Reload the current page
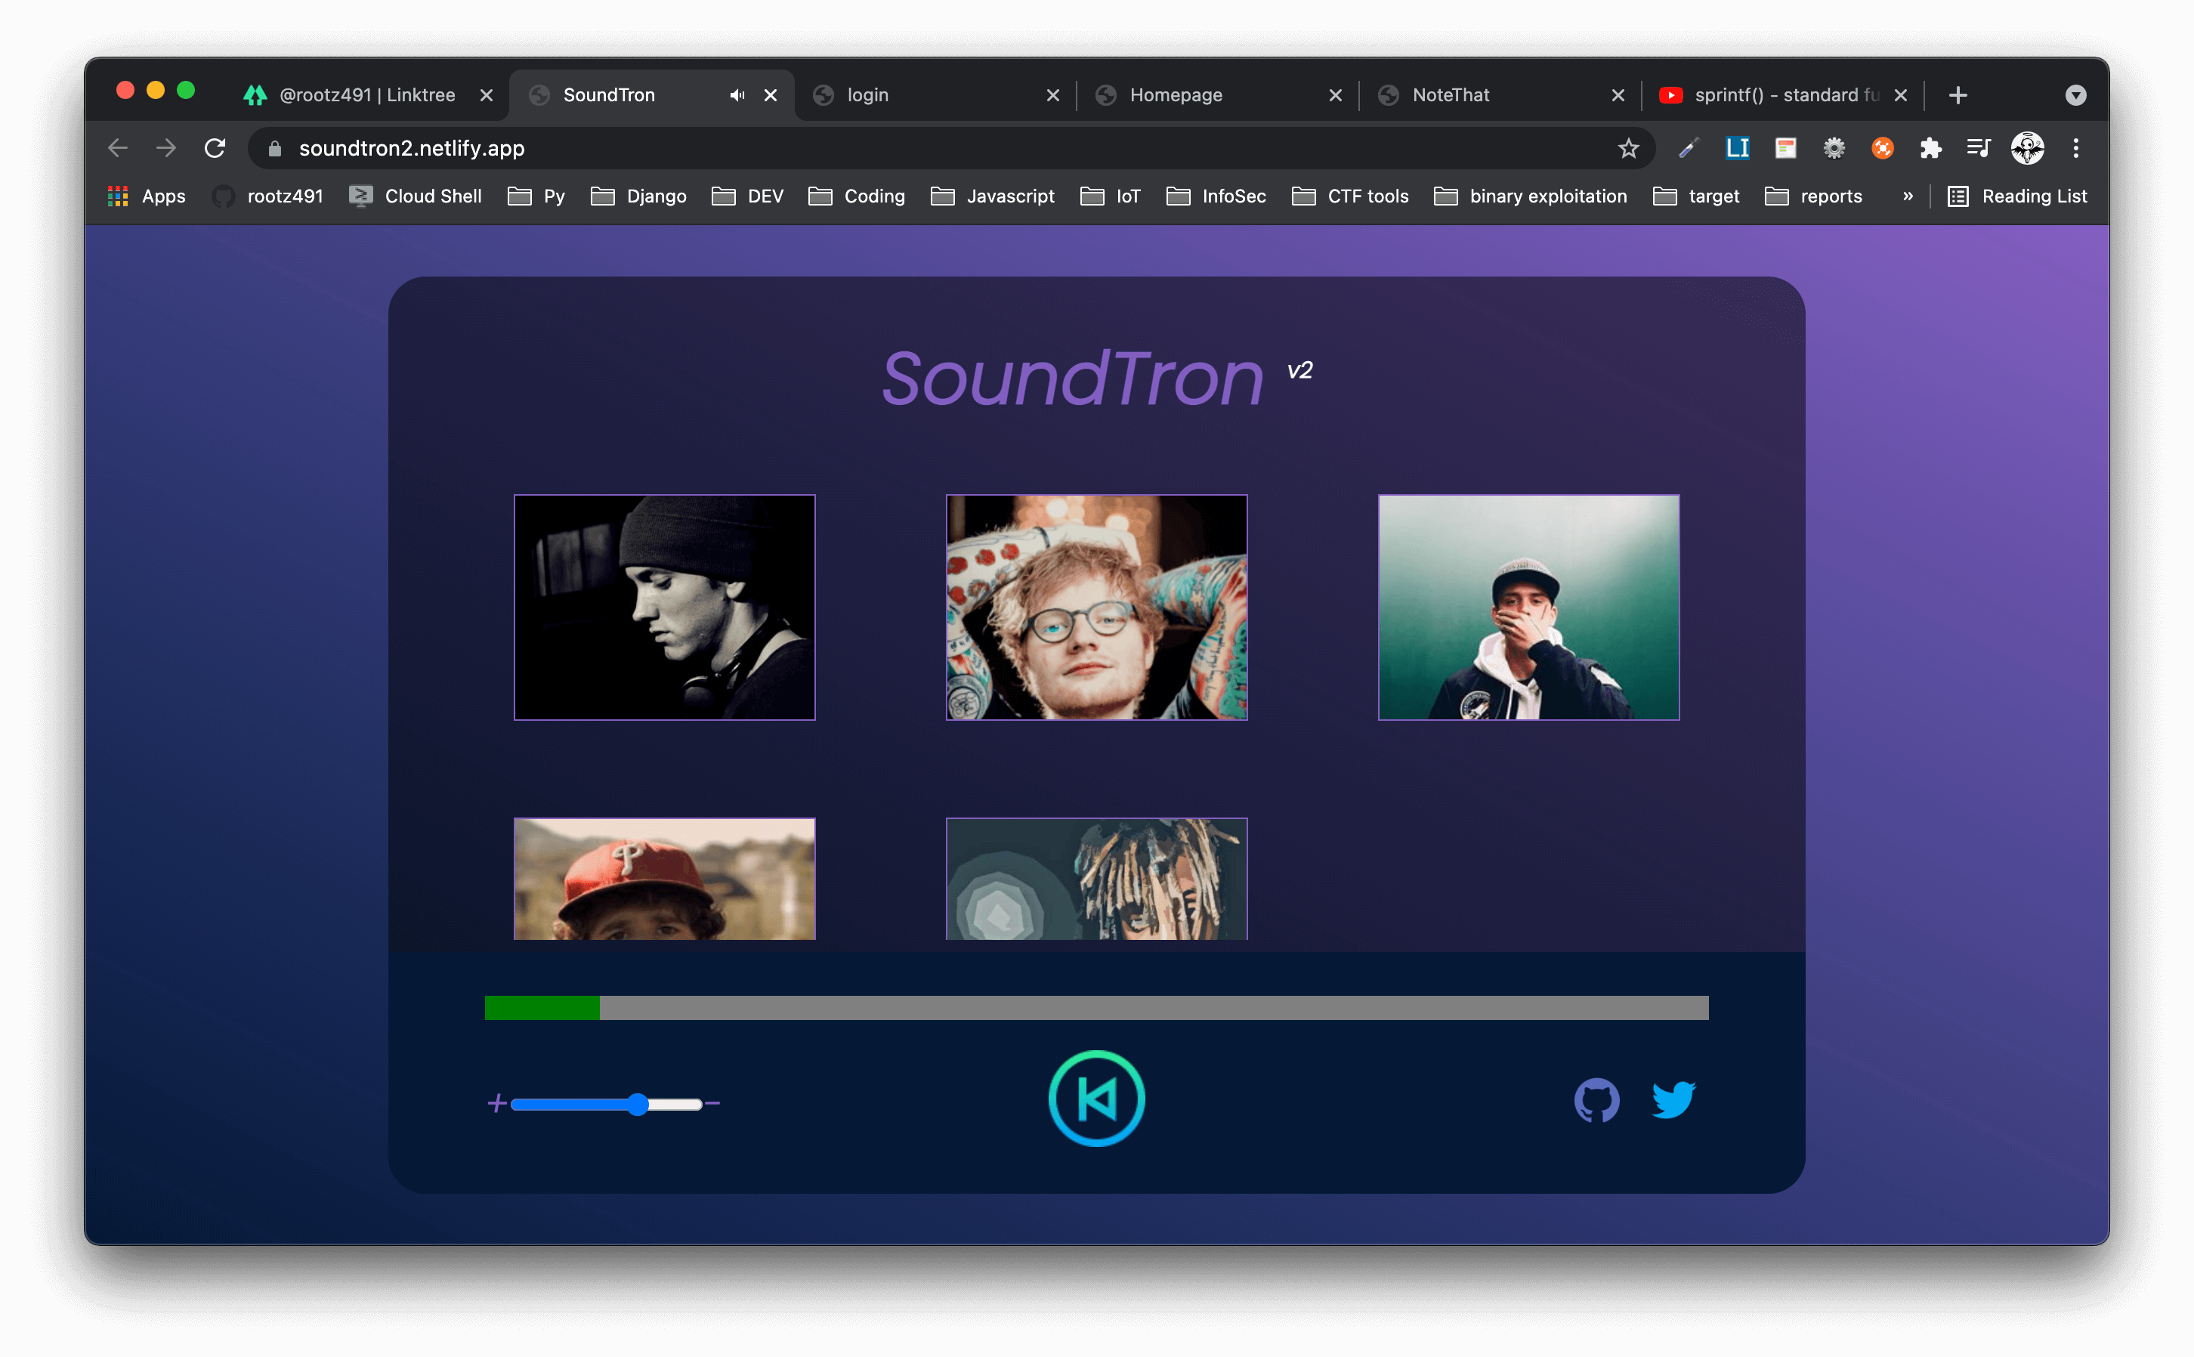 coord(215,148)
